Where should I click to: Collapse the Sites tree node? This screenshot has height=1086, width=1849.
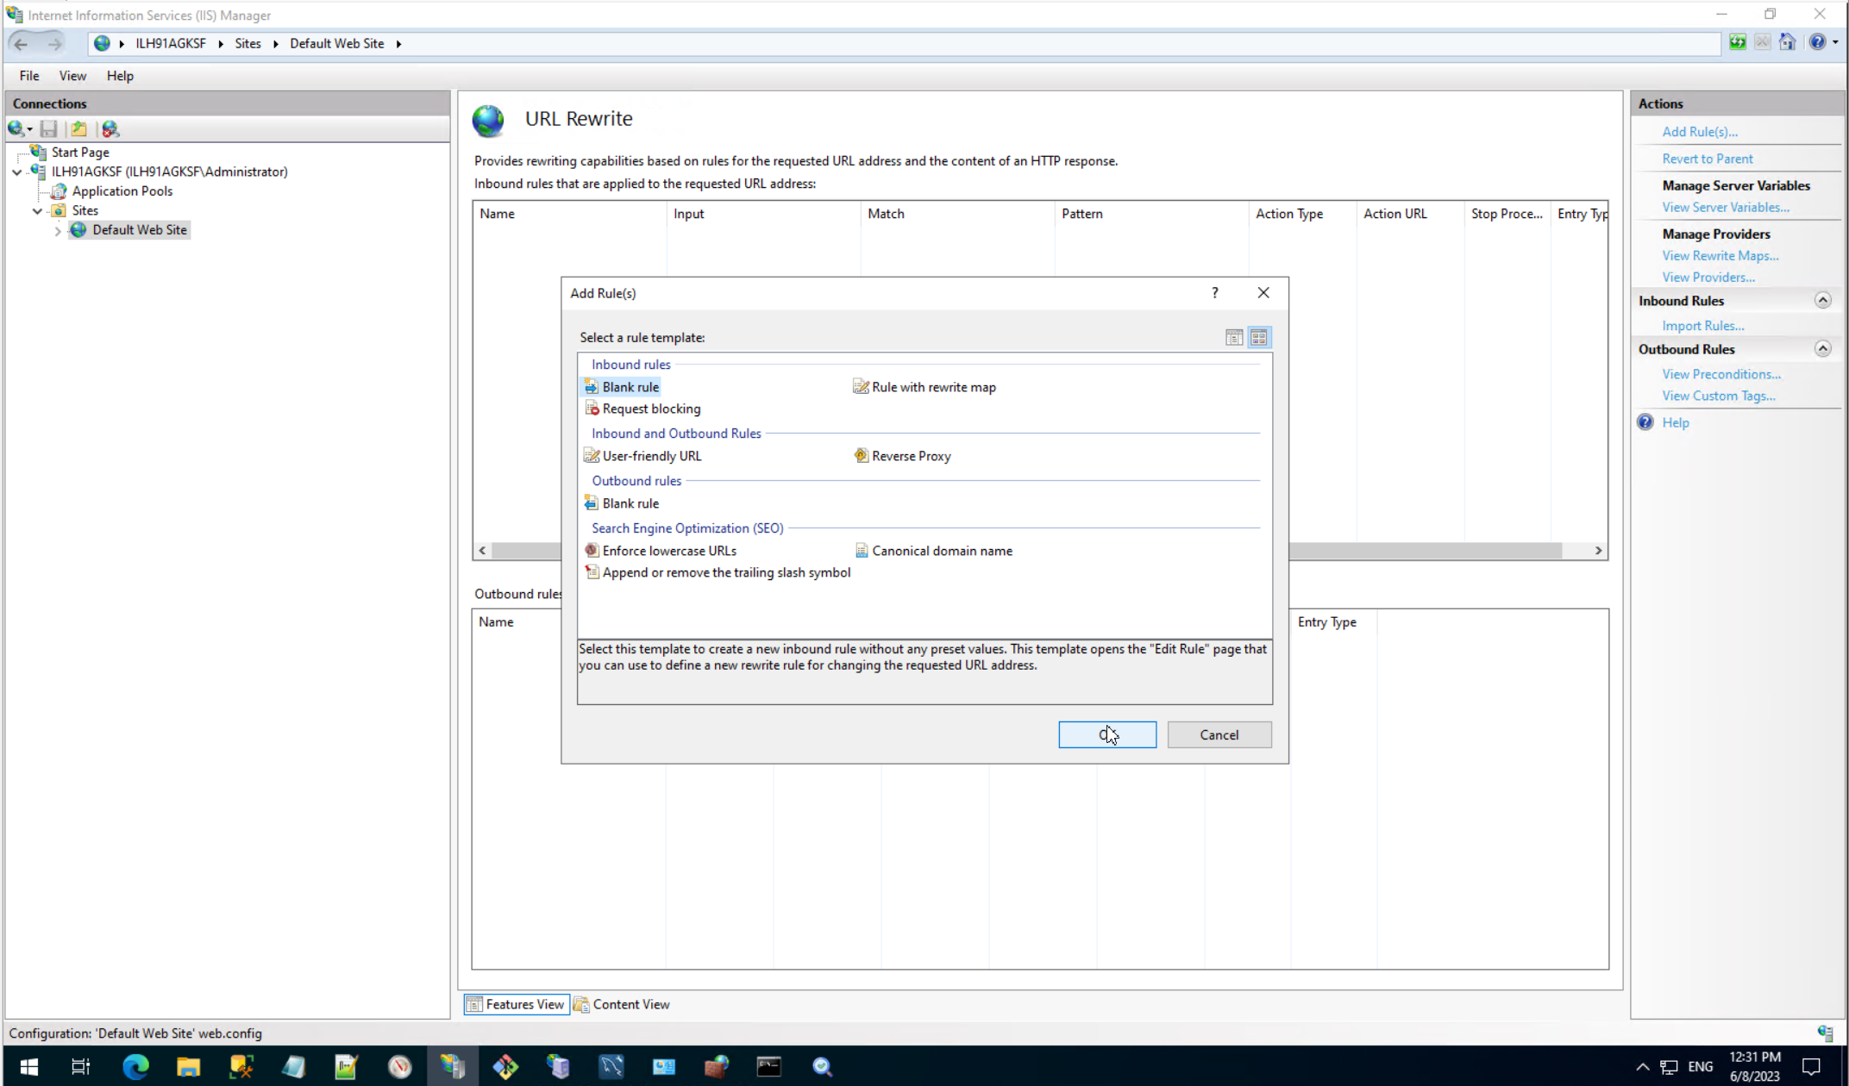(37, 210)
